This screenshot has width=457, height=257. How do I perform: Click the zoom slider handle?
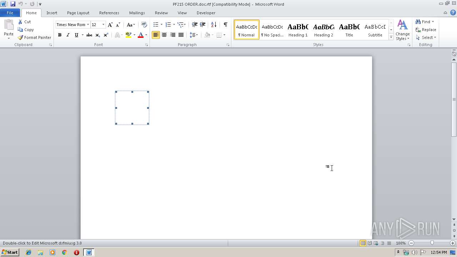(x=432, y=243)
